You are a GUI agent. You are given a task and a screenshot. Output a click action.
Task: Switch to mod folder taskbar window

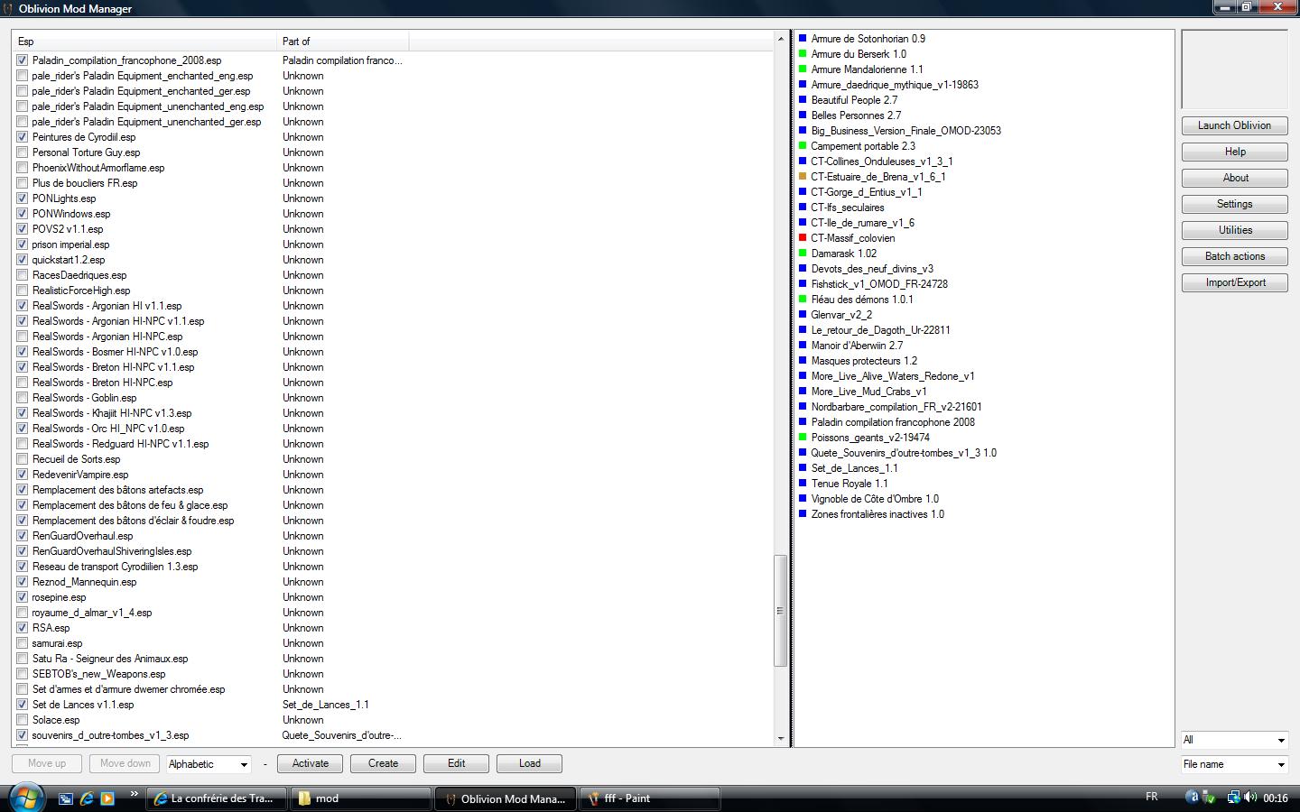361,798
